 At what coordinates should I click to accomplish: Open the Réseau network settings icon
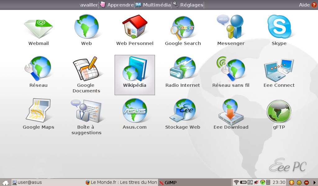click(x=38, y=69)
